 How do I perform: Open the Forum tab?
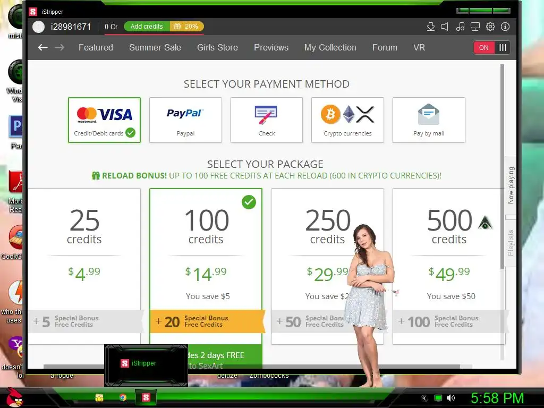[385, 47]
